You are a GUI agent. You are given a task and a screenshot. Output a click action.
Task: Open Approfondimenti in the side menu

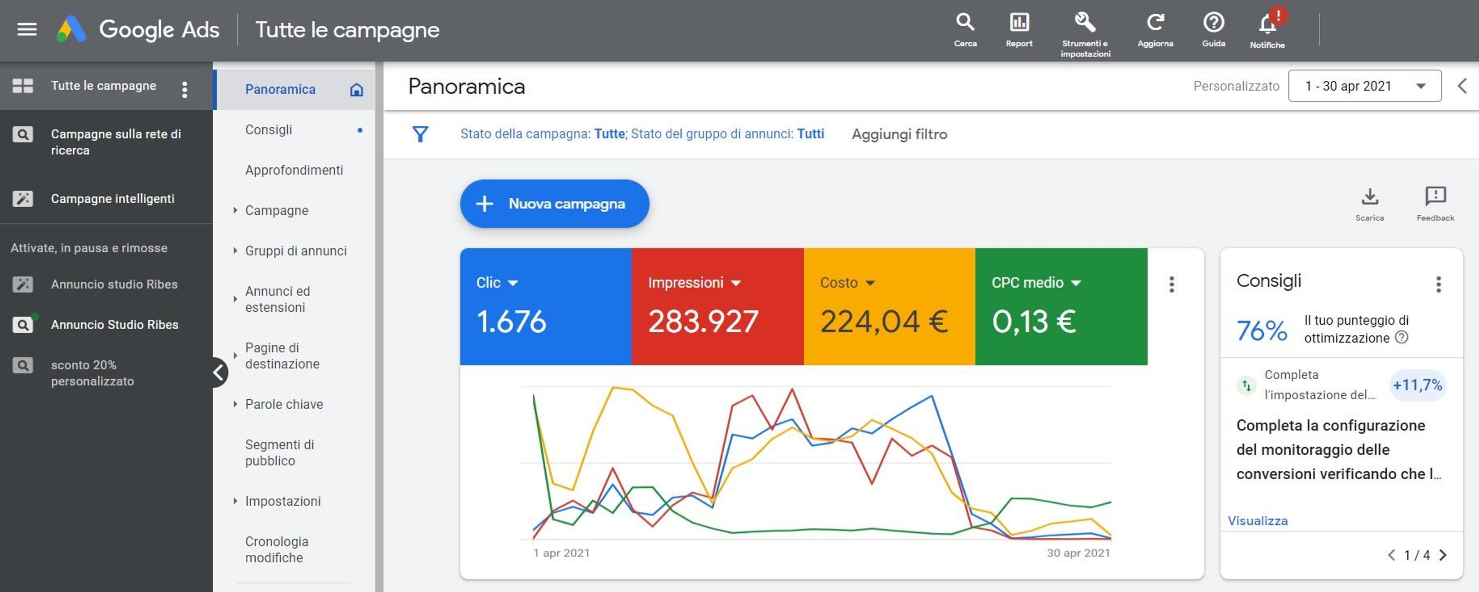point(294,170)
